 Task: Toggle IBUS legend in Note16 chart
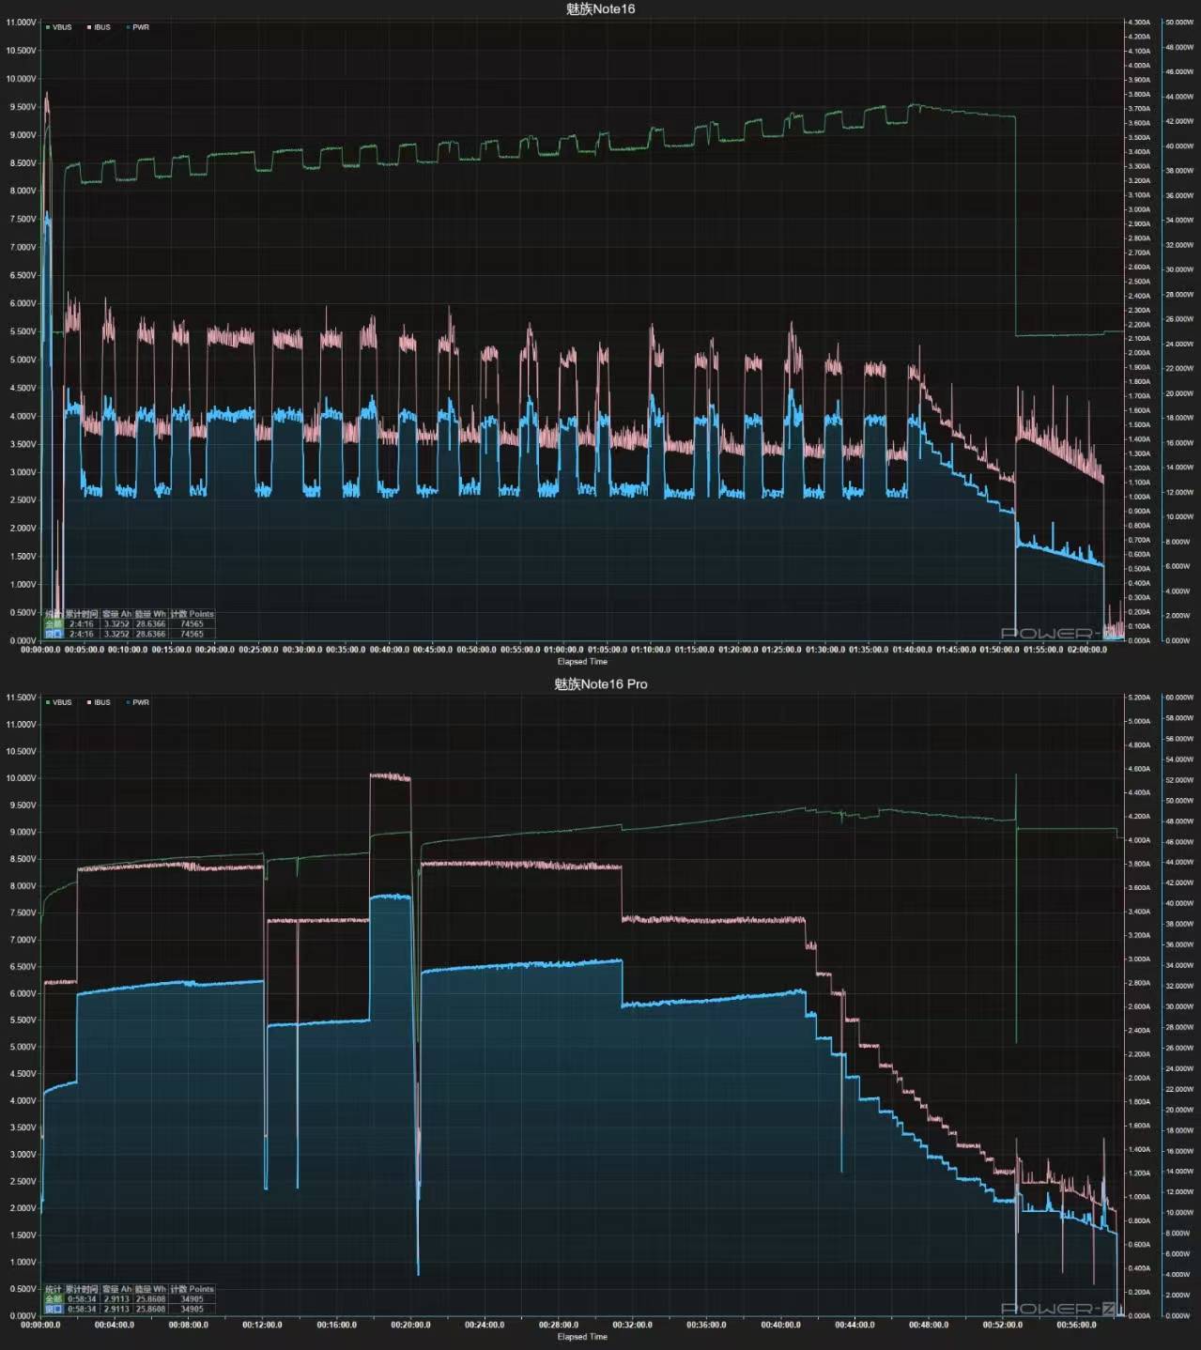[x=99, y=27]
